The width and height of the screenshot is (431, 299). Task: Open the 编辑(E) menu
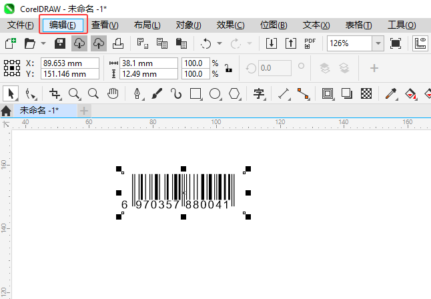[x=63, y=25]
